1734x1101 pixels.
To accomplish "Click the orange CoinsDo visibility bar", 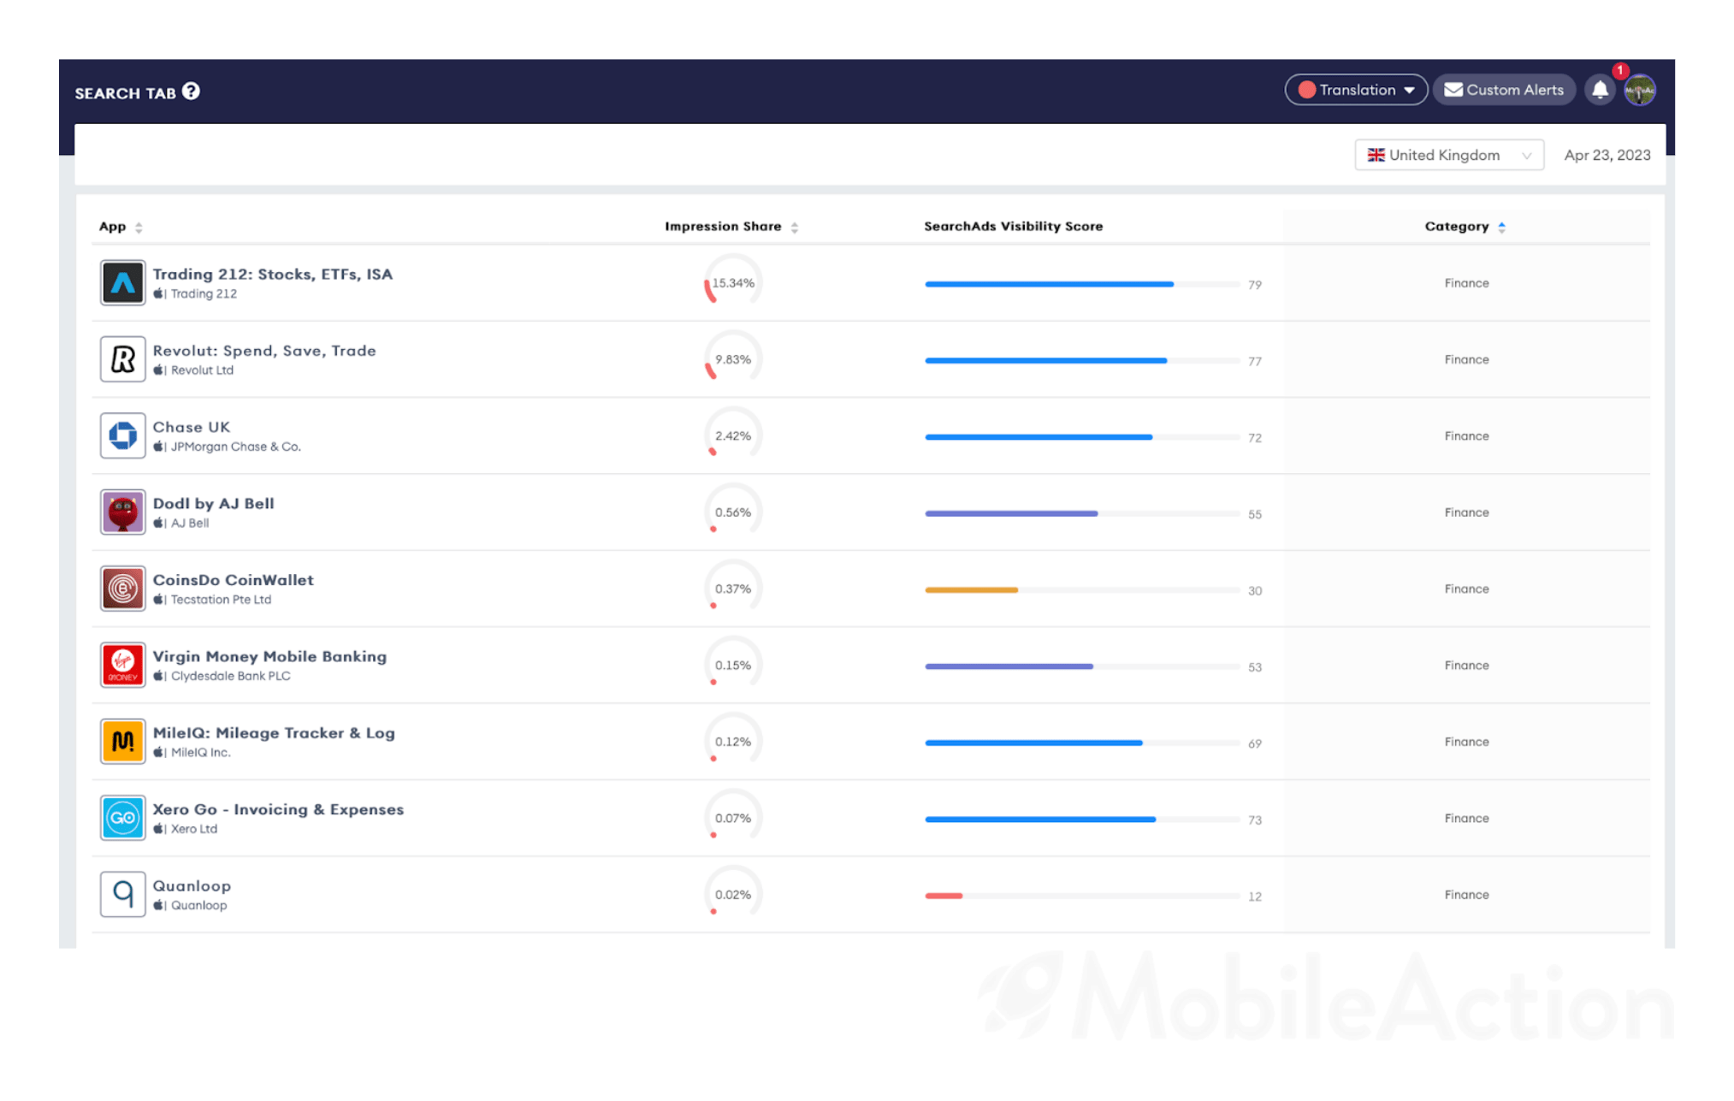I will [971, 590].
